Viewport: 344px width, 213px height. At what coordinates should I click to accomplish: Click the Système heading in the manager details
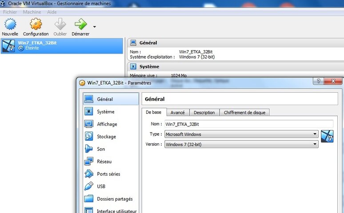(x=149, y=67)
